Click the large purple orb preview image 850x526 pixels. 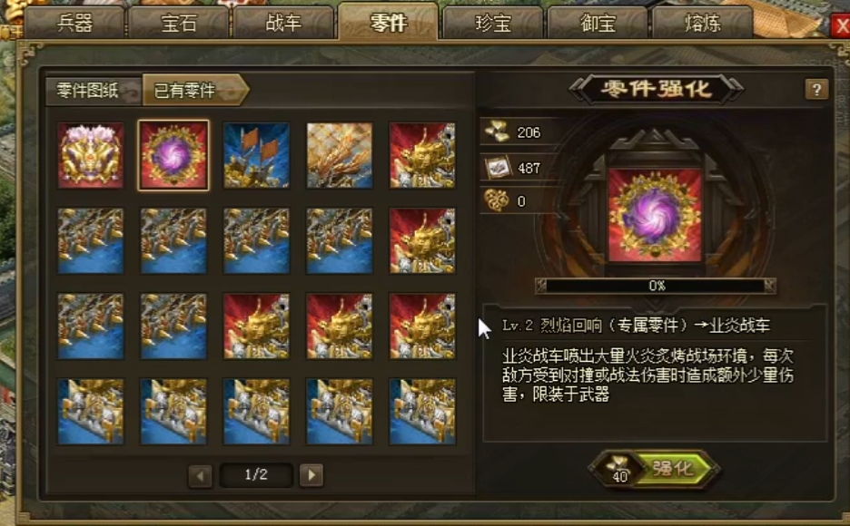point(655,215)
